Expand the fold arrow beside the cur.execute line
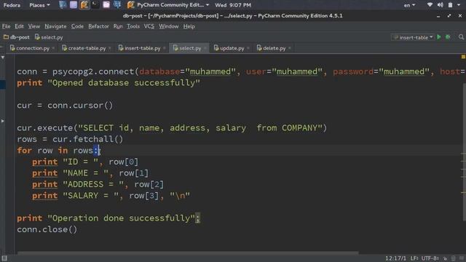The height and width of the screenshot is (262, 466). pos(3,121)
